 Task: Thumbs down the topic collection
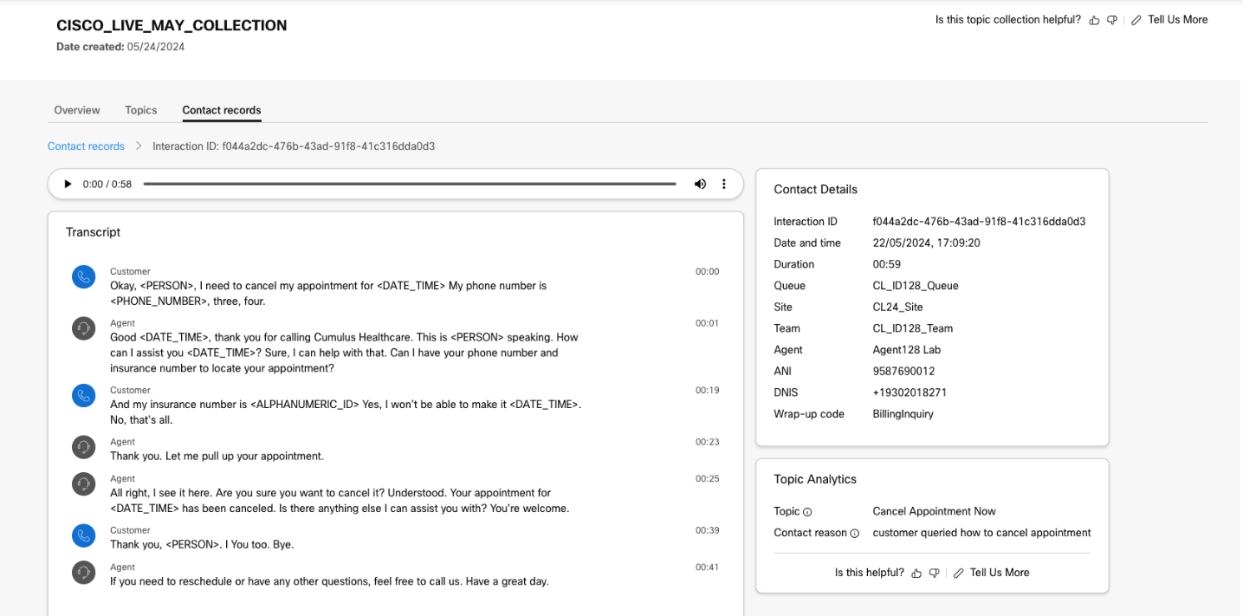click(1112, 20)
